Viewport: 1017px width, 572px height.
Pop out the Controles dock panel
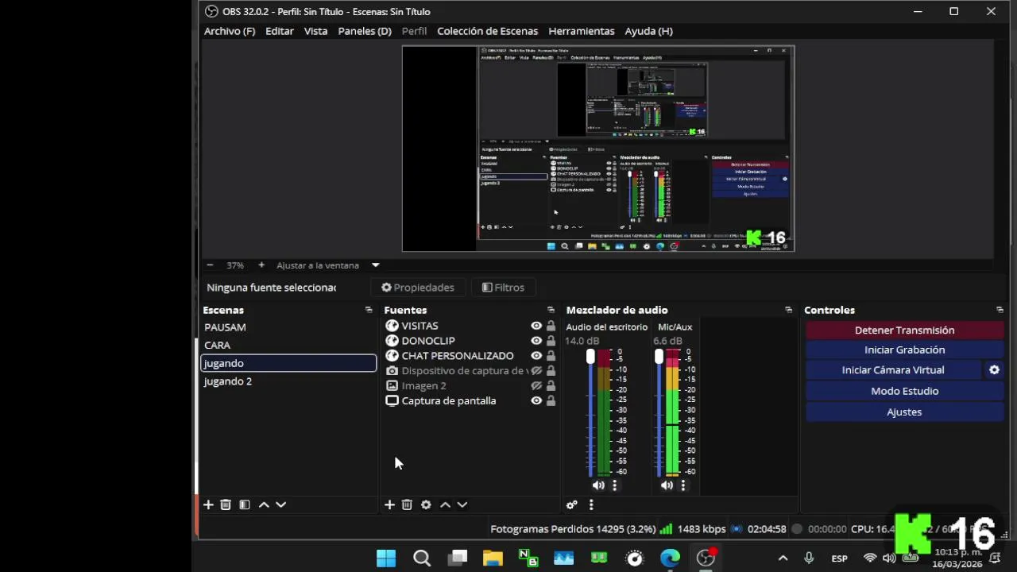pyautogui.click(x=1000, y=310)
